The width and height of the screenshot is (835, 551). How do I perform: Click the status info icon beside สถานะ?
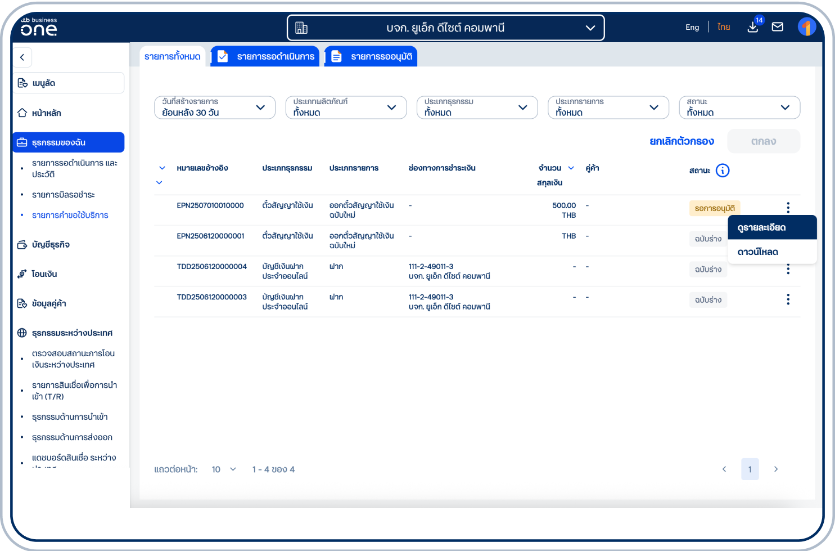(x=723, y=171)
